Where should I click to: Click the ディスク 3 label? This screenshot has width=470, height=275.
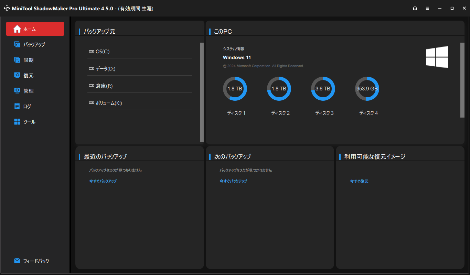click(x=324, y=113)
